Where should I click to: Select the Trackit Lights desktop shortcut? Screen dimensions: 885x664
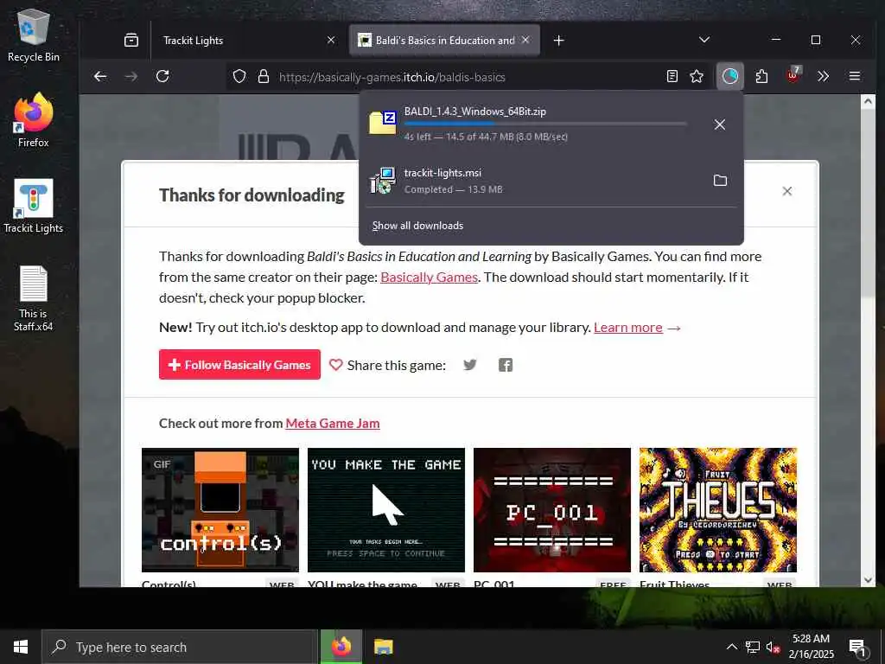34,207
